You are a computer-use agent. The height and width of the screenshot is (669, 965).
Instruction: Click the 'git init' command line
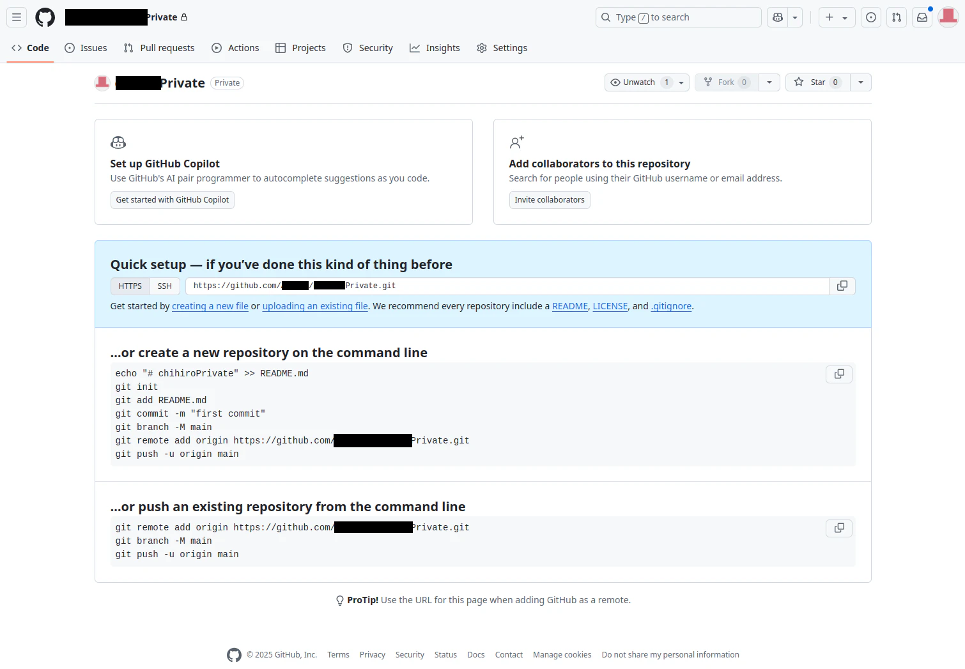point(137,387)
